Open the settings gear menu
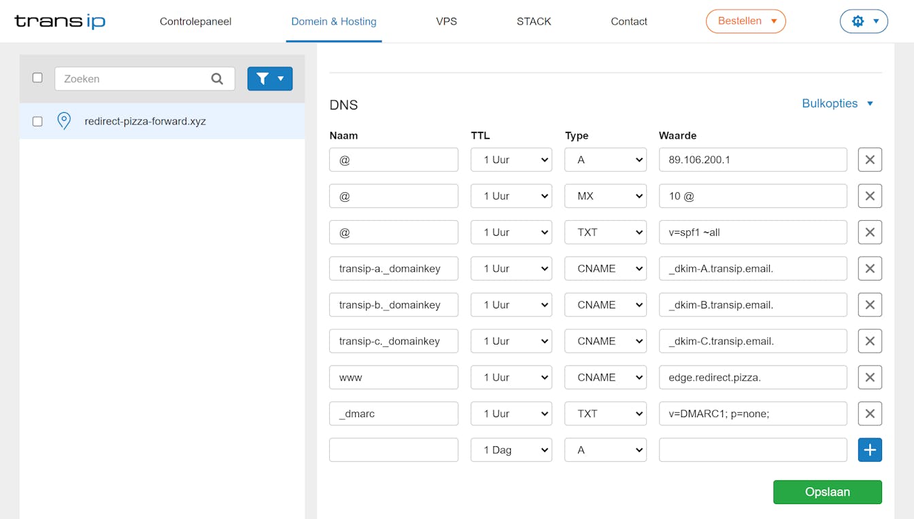This screenshot has height=519, width=914. click(x=864, y=21)
